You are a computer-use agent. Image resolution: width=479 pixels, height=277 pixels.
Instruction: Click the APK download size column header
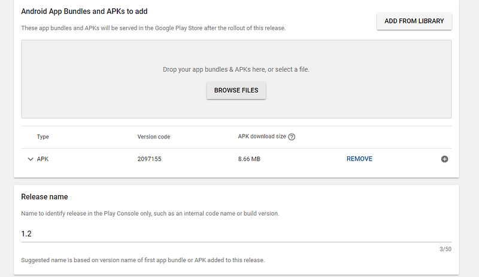click(x=262, y=137)
